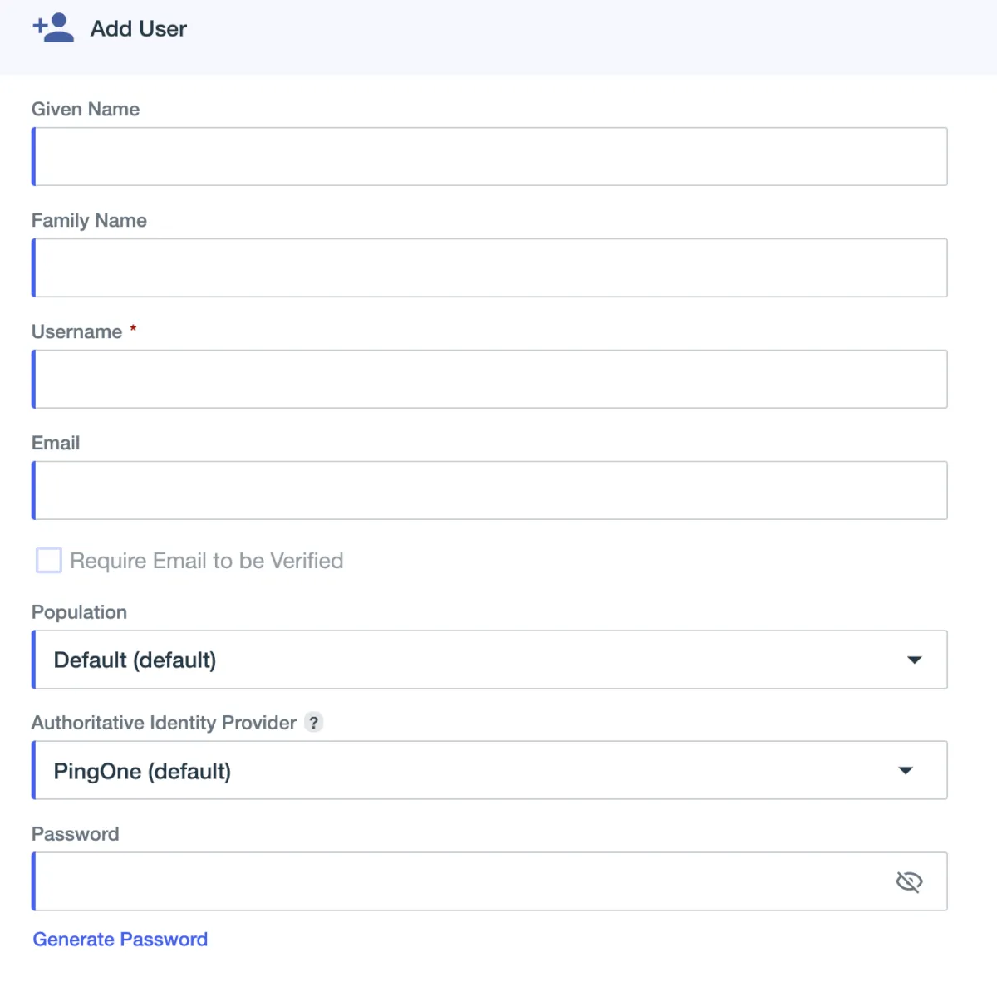Screen dimensions: 997x1006
Task: Click the Given Name label
Action: [86, 110]
